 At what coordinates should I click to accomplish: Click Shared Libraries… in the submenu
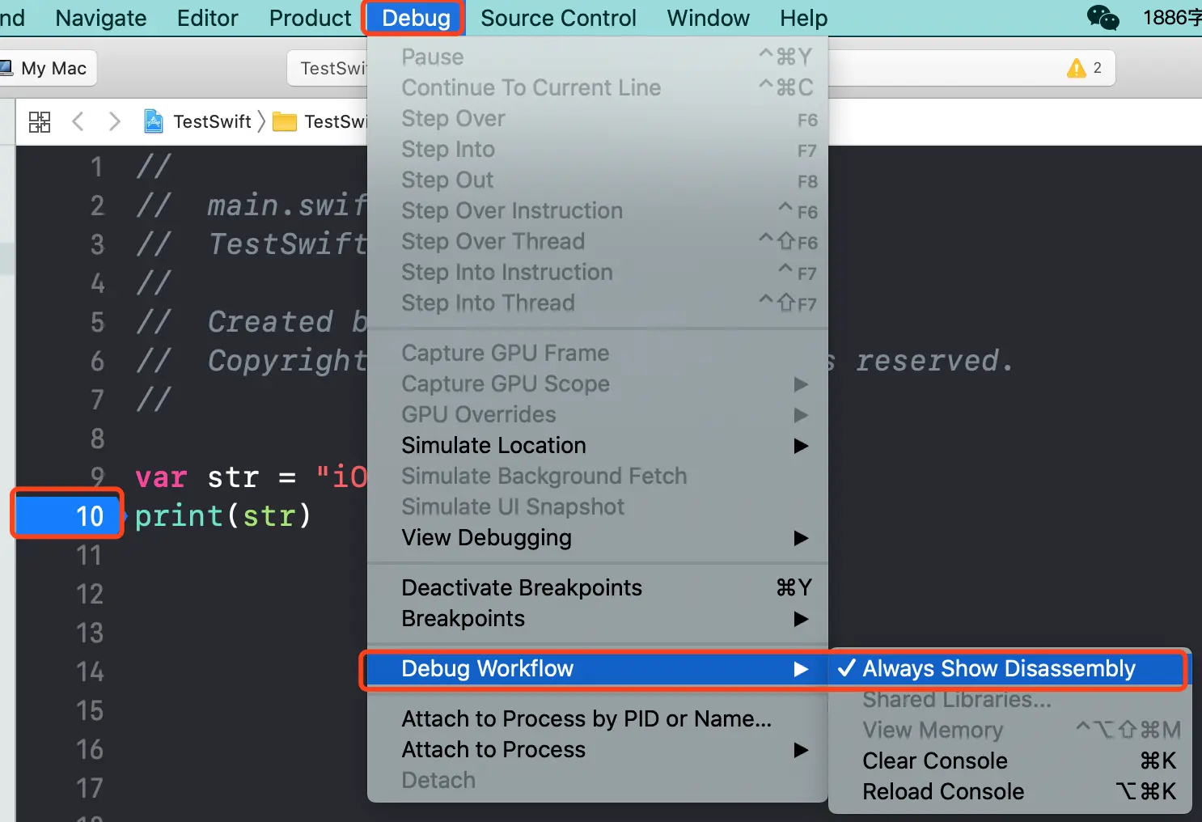click(x=1009, y=700)
